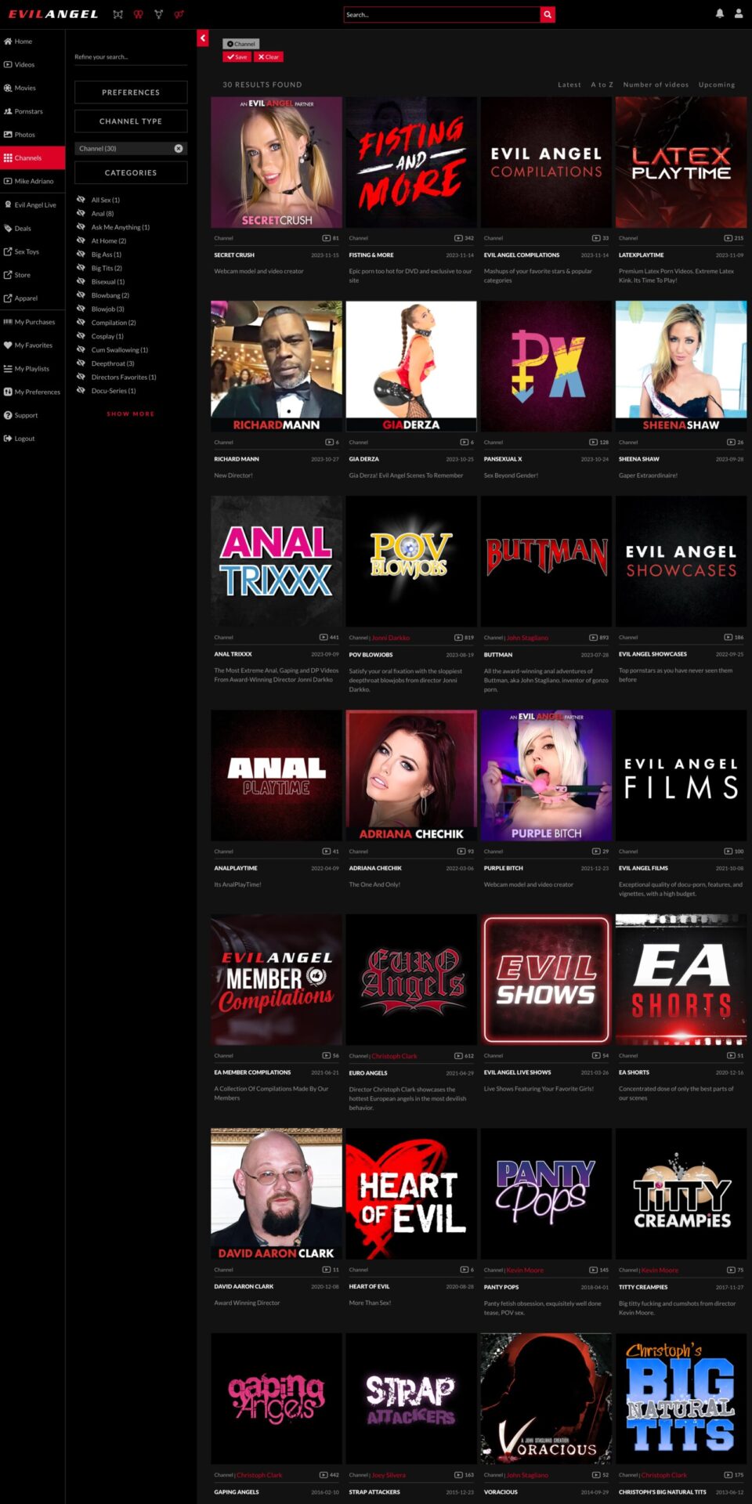
Task: Open the Richard Mann channel thumbnail
Action: [277, 367]
